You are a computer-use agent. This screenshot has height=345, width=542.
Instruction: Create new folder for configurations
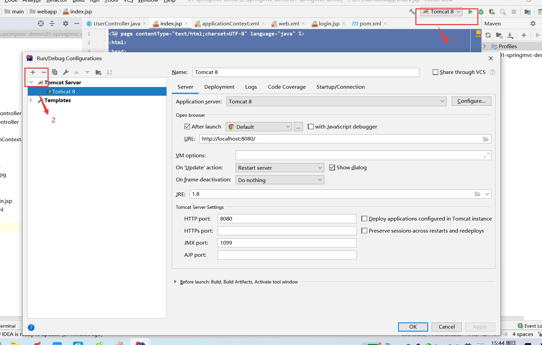pos(98,72)
